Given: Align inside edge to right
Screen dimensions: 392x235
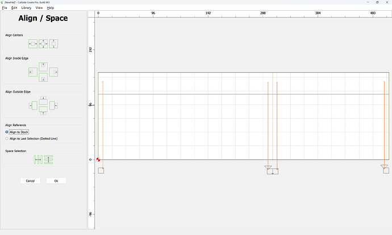Looking at the screenshot, I should [x=53, y=72].
